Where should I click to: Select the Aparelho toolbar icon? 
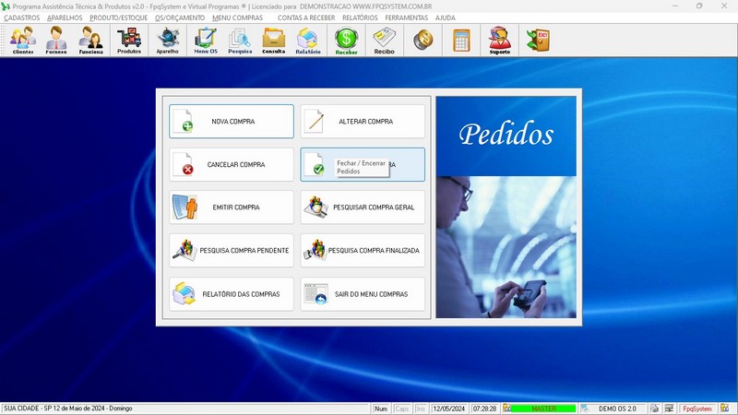(167, 40)
